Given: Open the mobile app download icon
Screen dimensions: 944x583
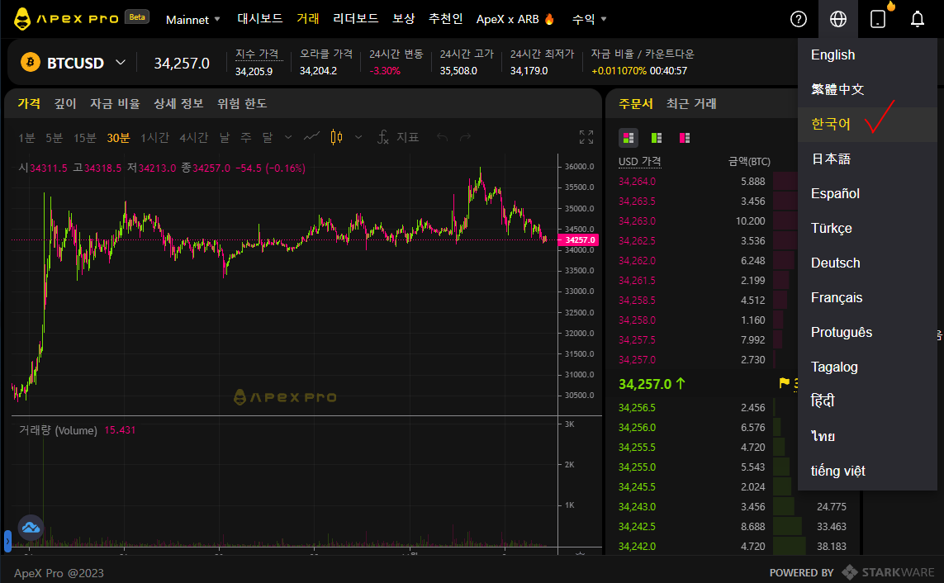Looking at the screenshot, I should pos(878,19).
